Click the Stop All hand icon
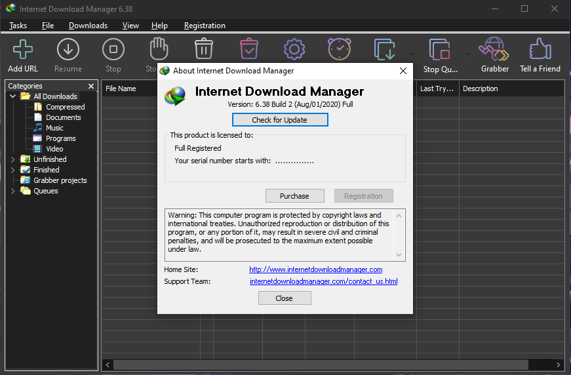 coord(159,49)
